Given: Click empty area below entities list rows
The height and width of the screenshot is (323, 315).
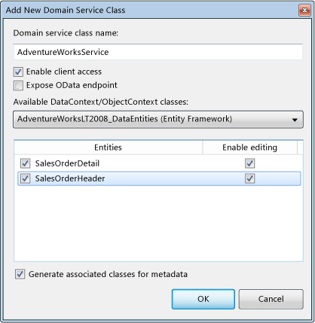Looking at the screenshot, I should pos(159,224).
